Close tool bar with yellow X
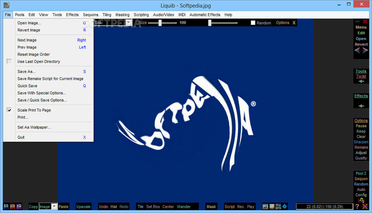This screenshot has height=213, width=372. click(294, 23)
